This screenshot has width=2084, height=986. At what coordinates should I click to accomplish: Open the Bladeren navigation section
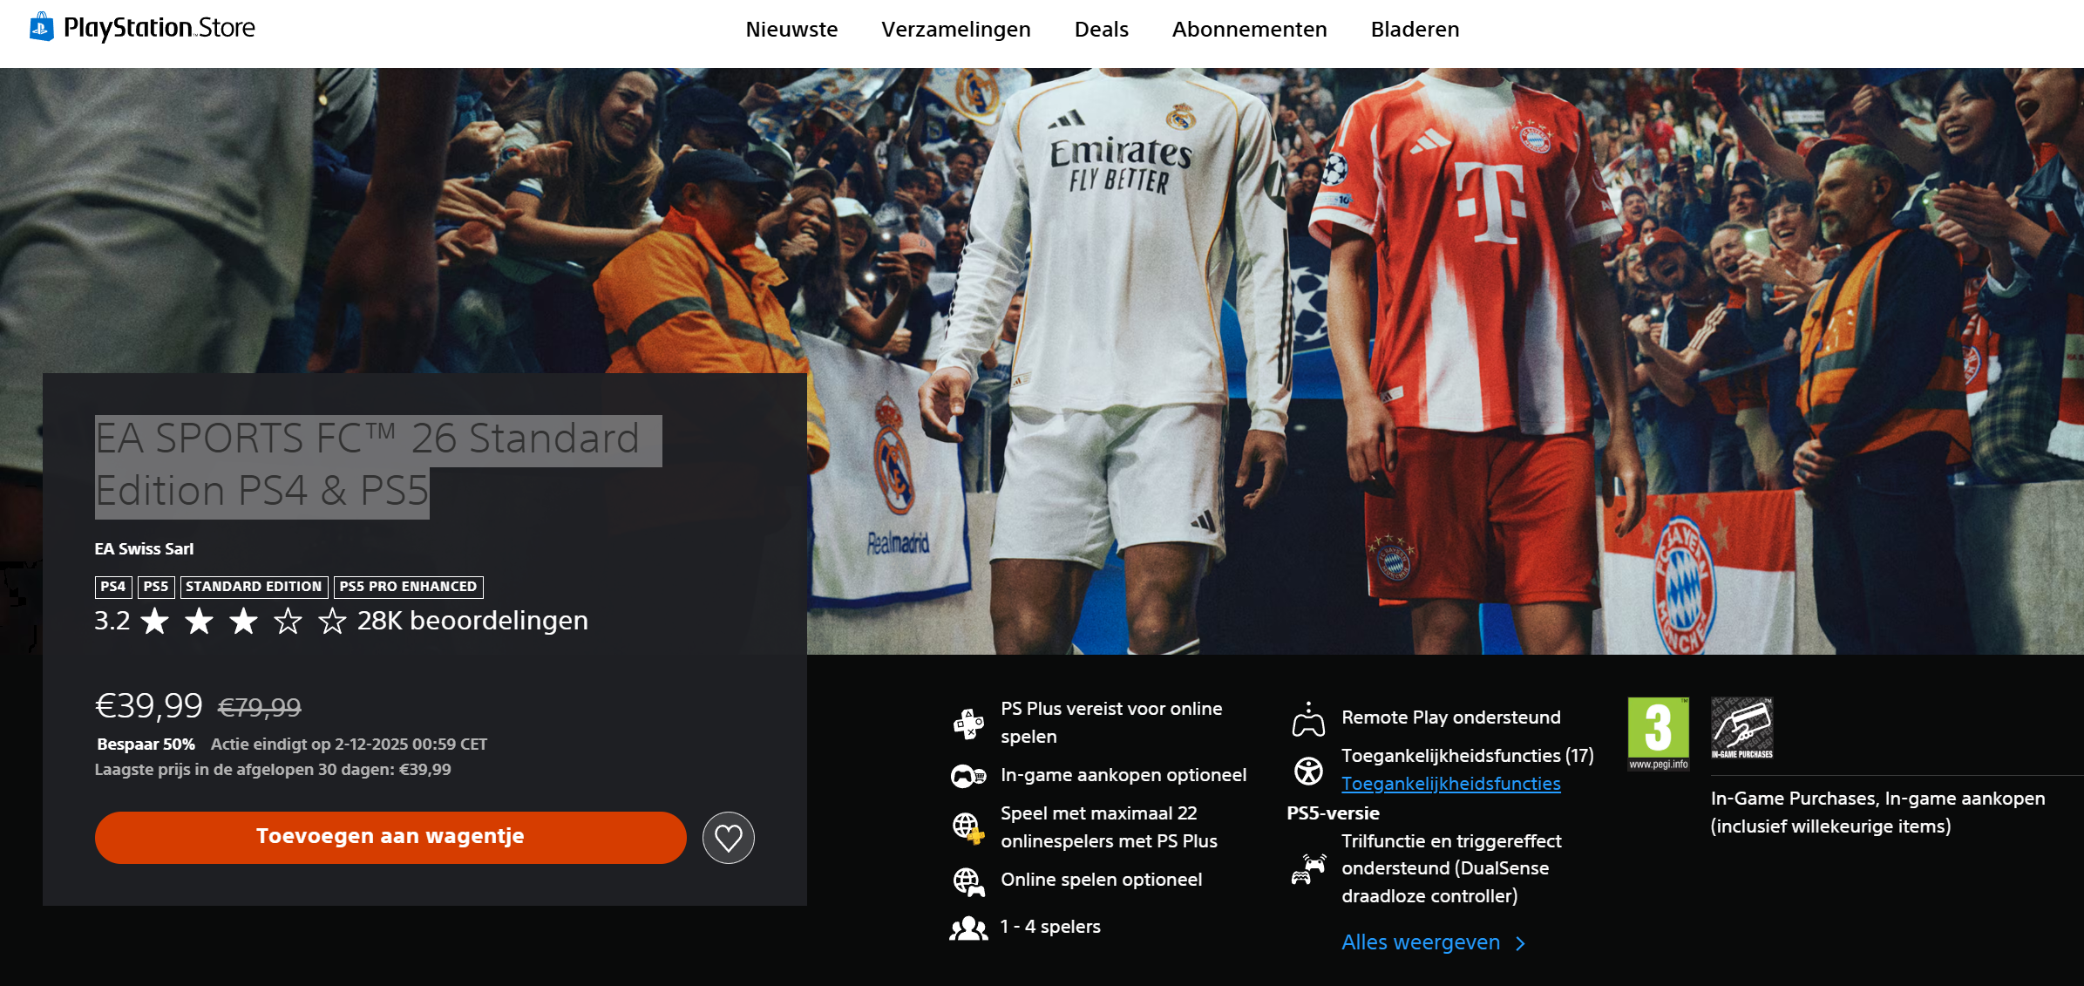pyautogui.click(x=1414, y=29)
